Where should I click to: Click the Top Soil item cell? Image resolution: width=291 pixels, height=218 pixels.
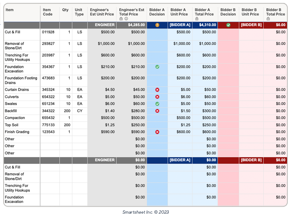22,125
